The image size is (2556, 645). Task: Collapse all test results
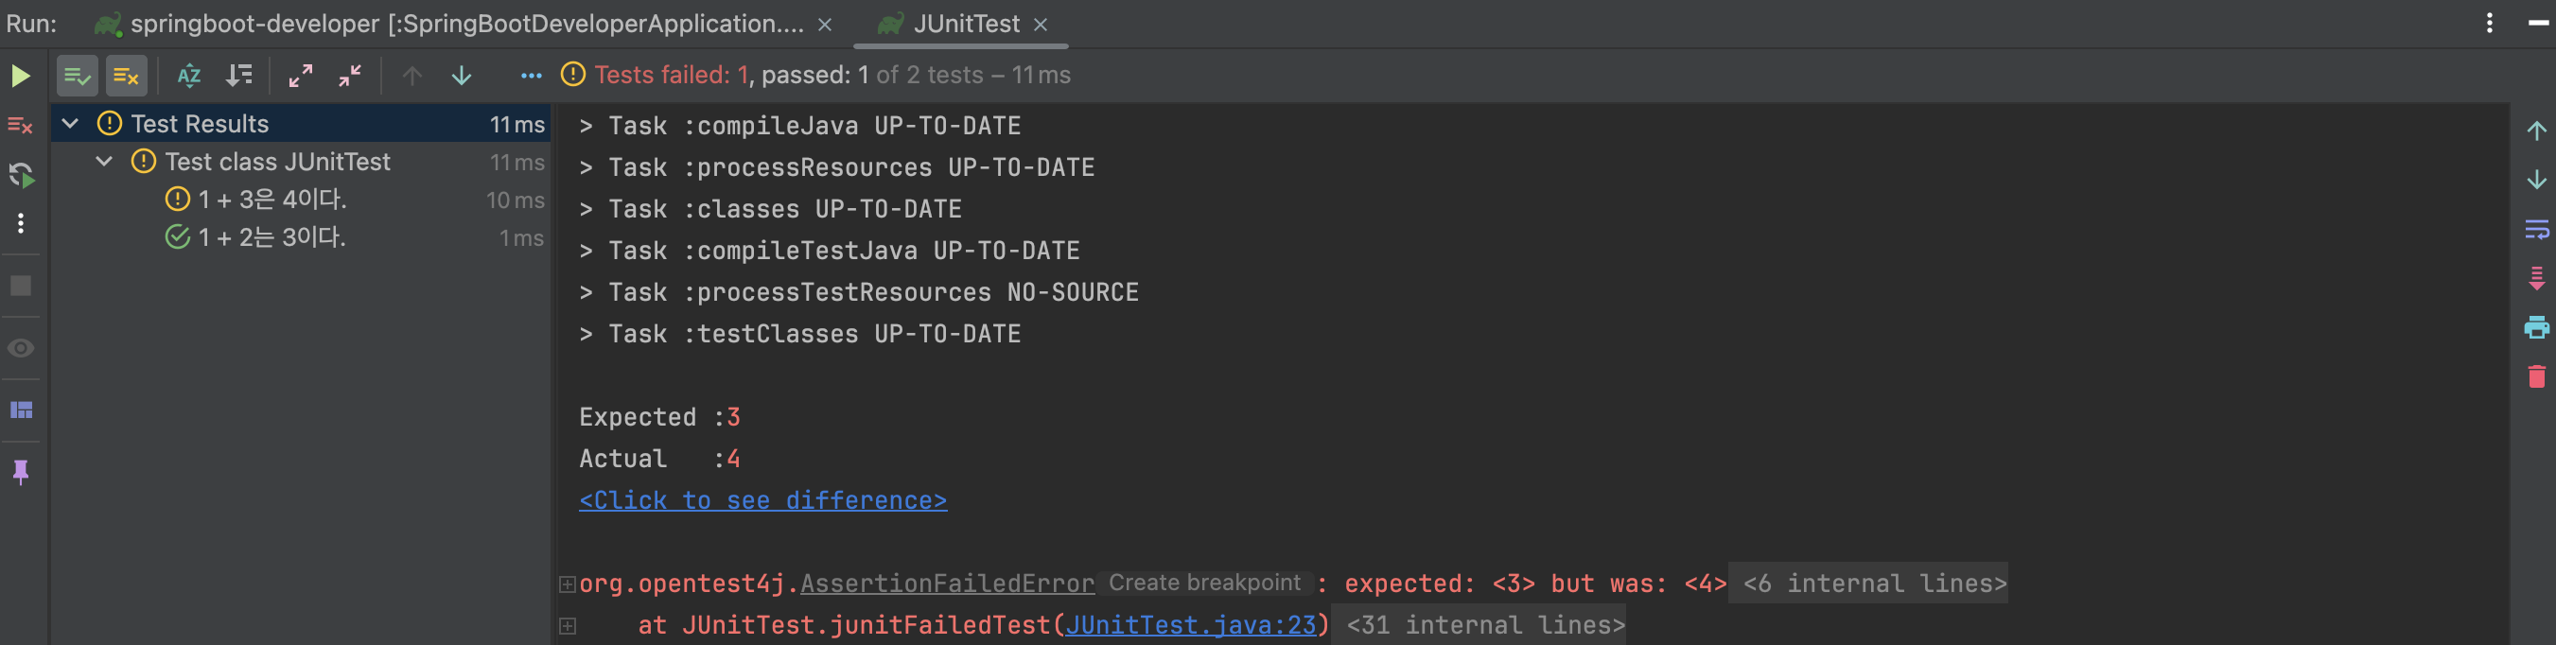click(x=349, y=77)
